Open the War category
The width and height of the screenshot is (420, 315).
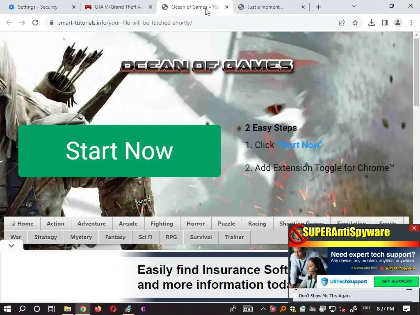click(16, 237)
